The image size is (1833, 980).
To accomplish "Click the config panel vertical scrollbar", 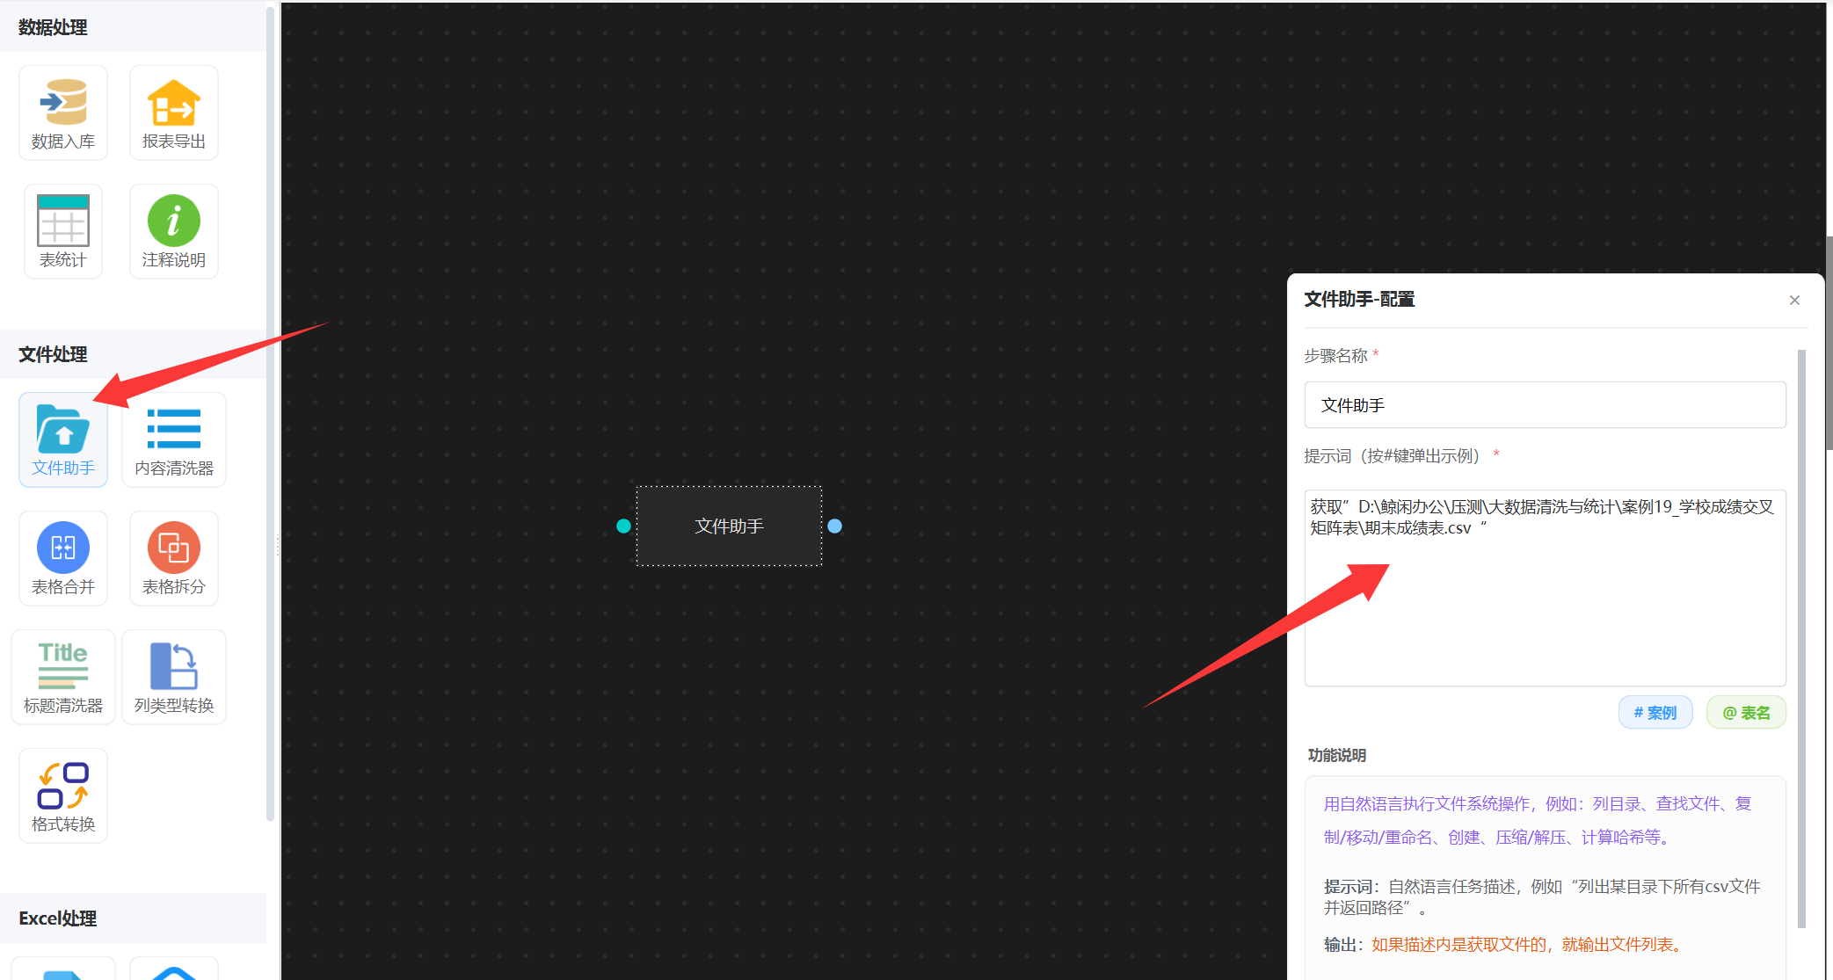I will pos(1801,639).
